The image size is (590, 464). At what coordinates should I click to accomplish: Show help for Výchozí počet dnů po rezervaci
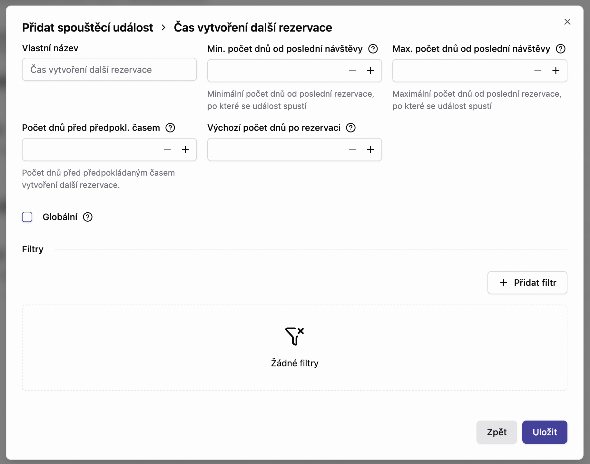pyautogui.click(x=351, y=128)
